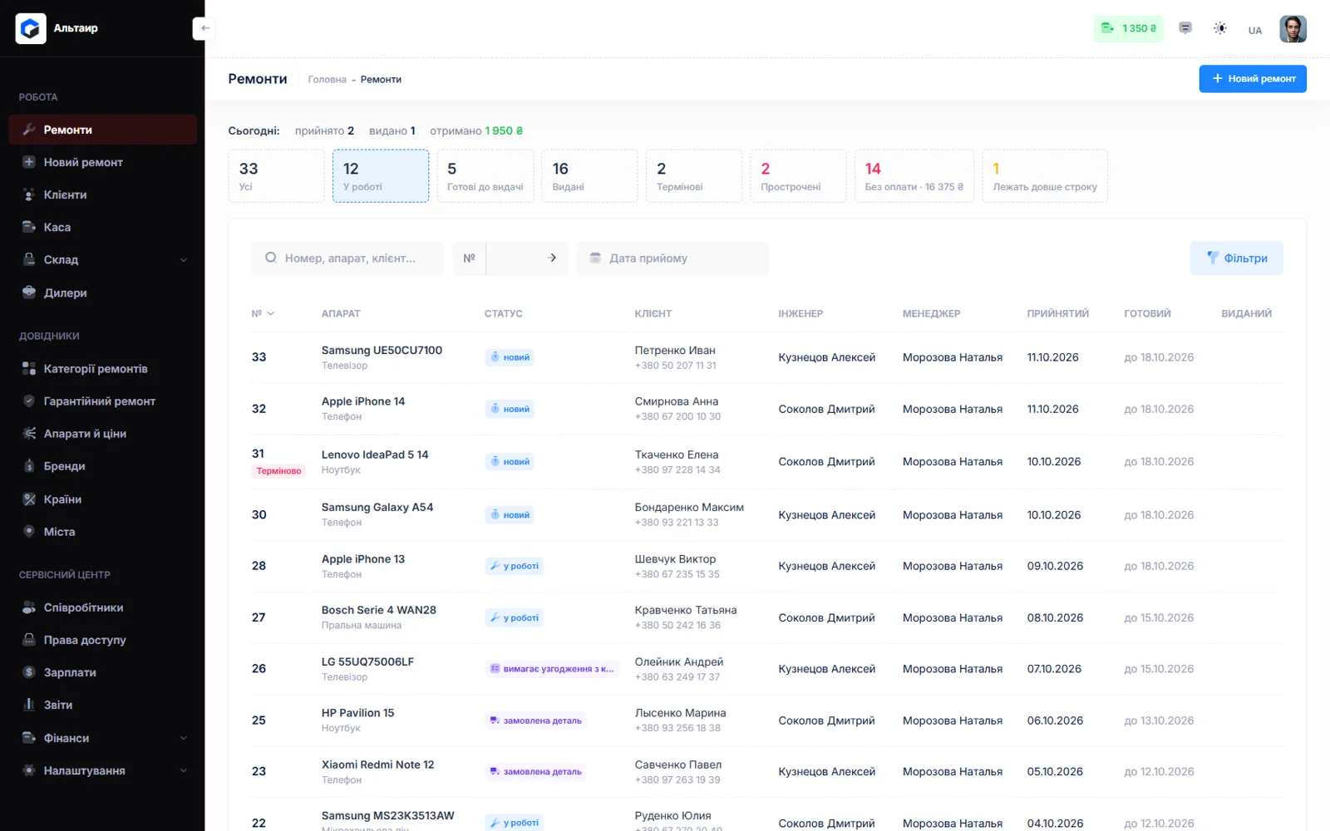This screenshot has width=1330, height=831.
Task: Go to Клієнти section
Action: click(103, 194)
